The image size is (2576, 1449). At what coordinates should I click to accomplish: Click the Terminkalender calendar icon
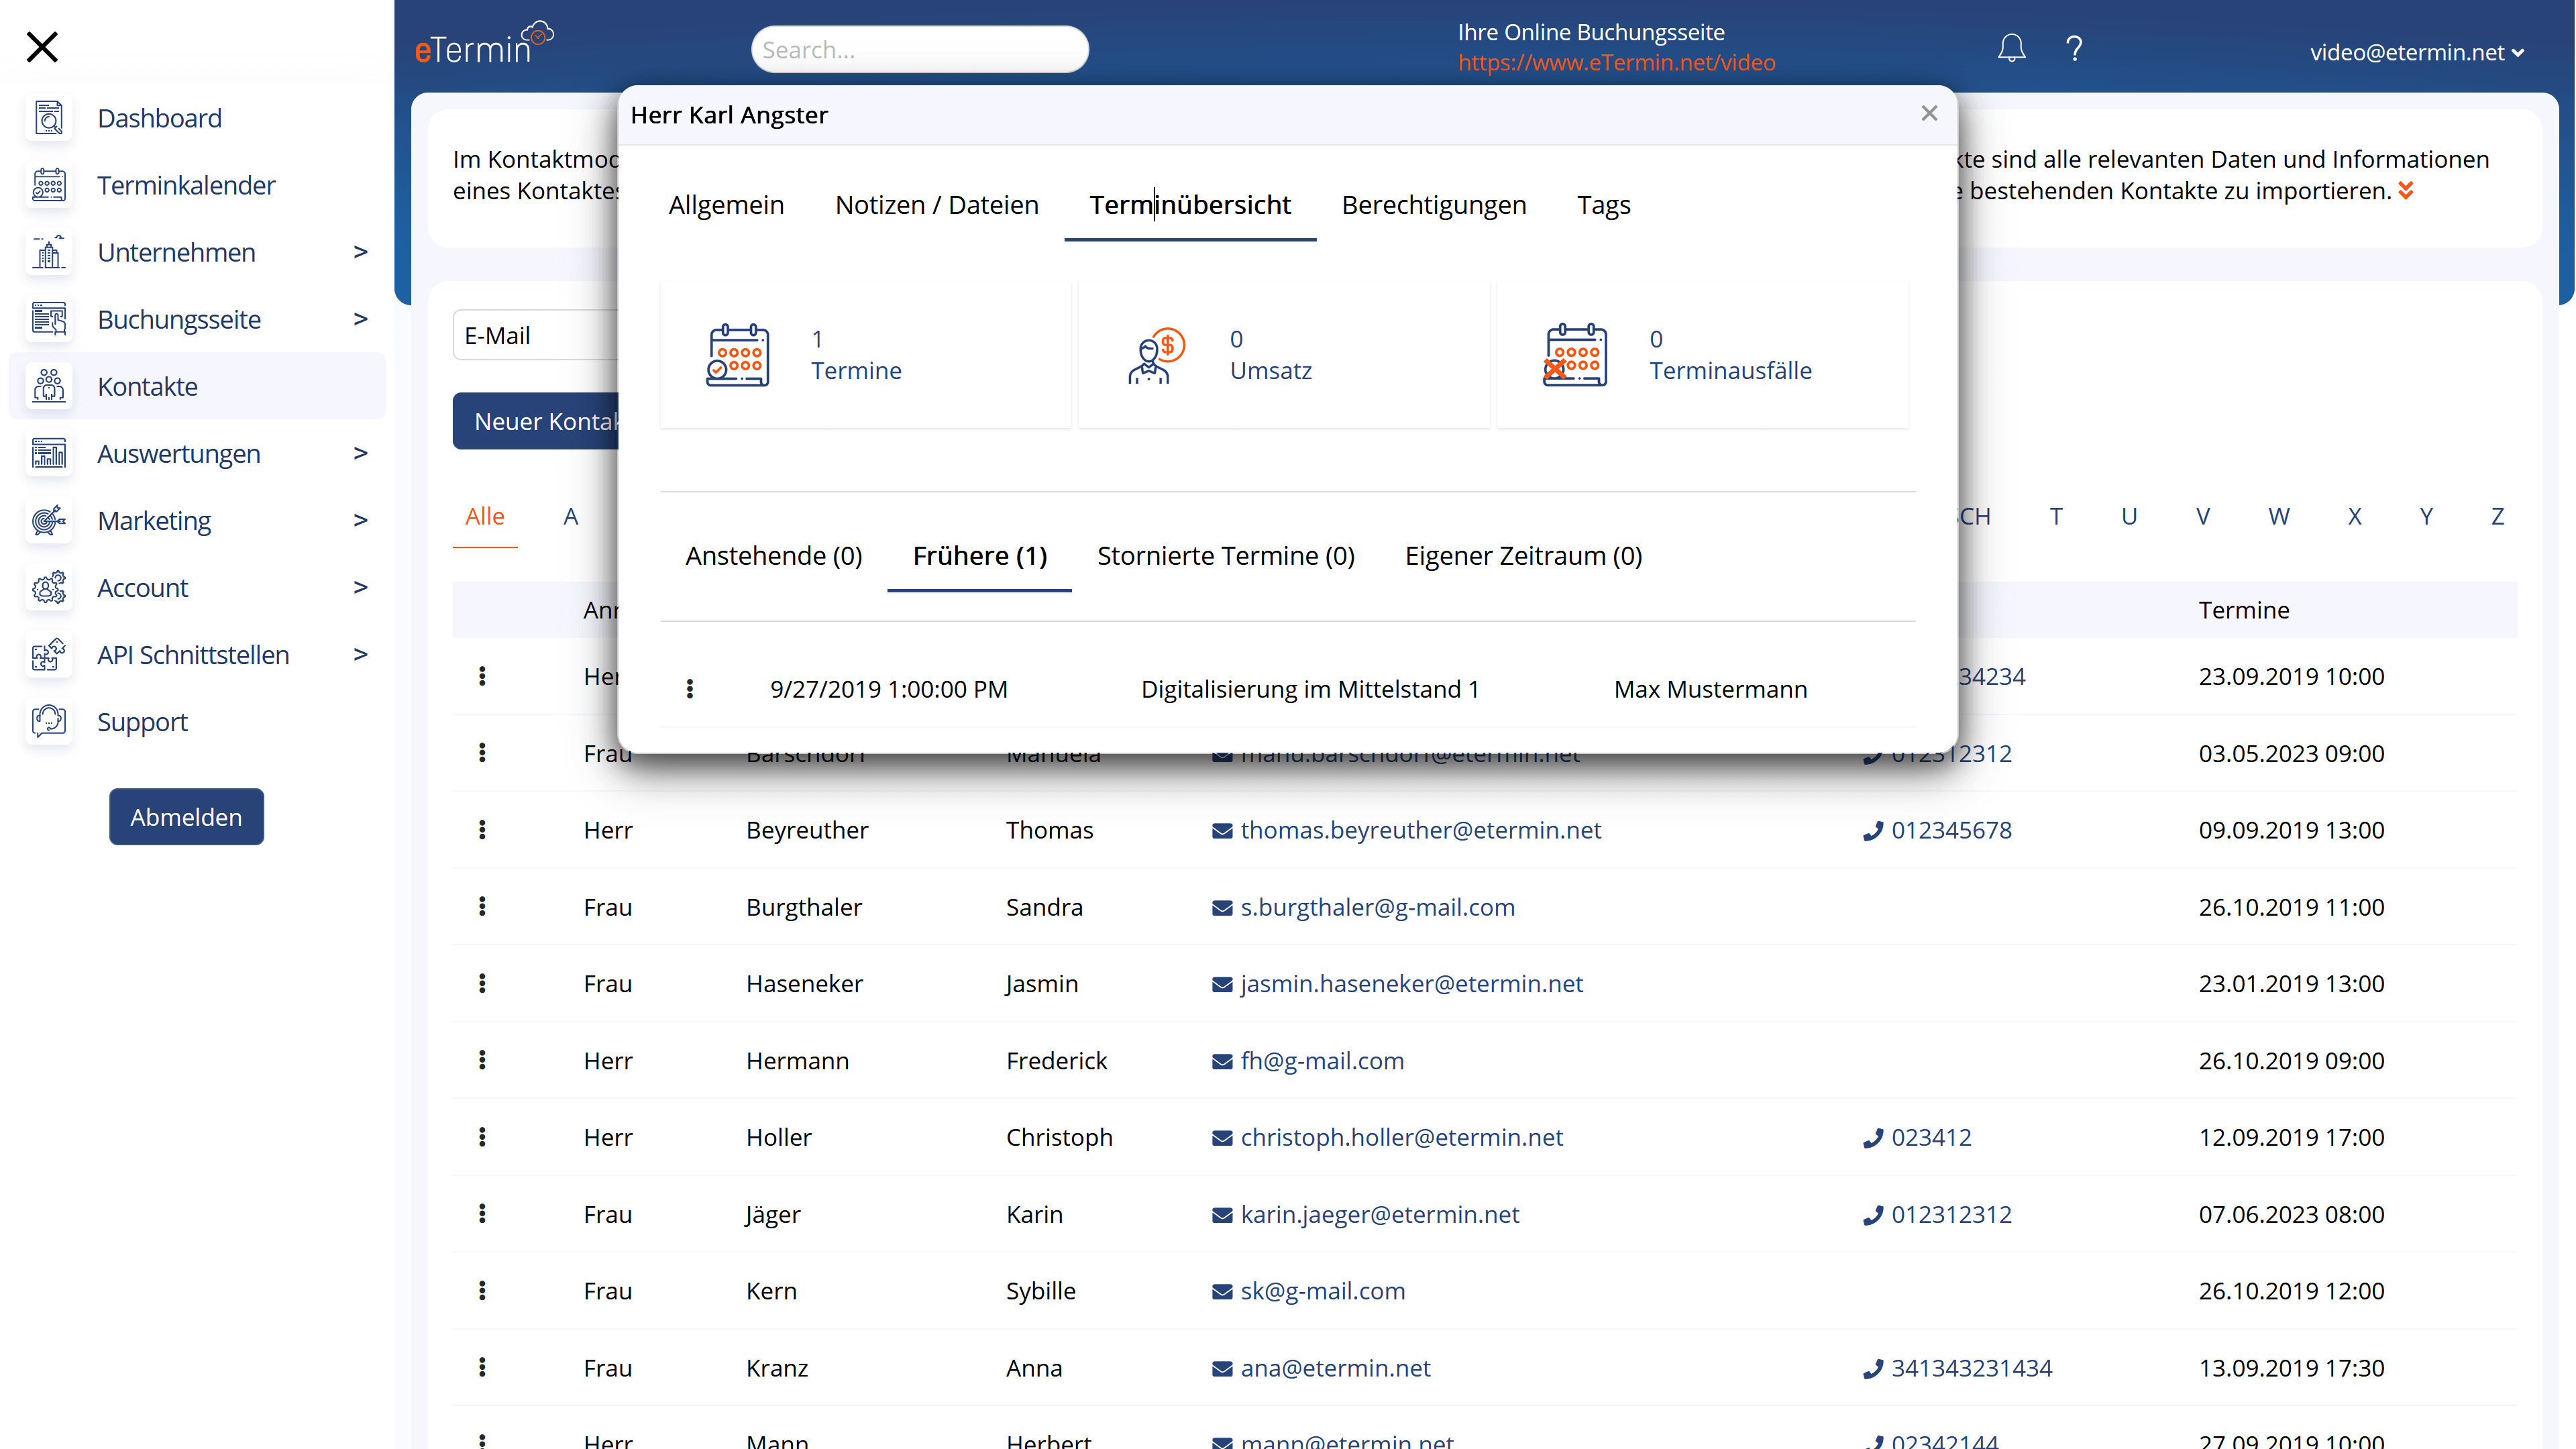(48, 185)
